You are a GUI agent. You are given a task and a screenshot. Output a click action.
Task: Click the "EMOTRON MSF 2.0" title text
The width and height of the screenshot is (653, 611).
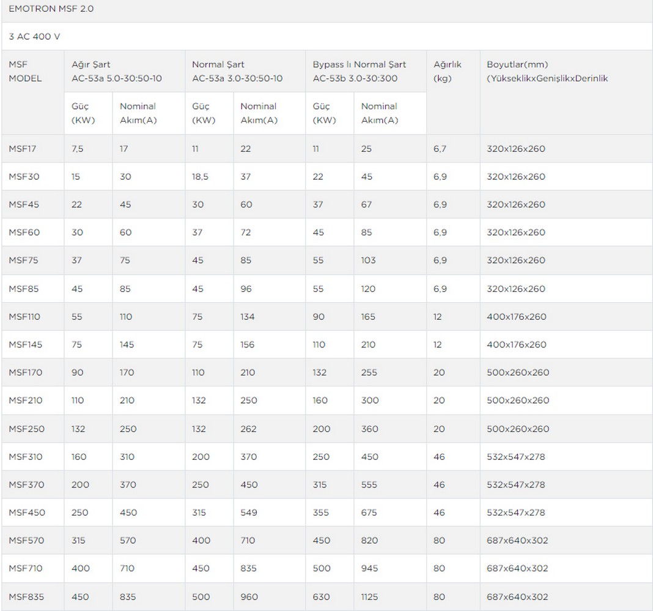click(51, 9)
